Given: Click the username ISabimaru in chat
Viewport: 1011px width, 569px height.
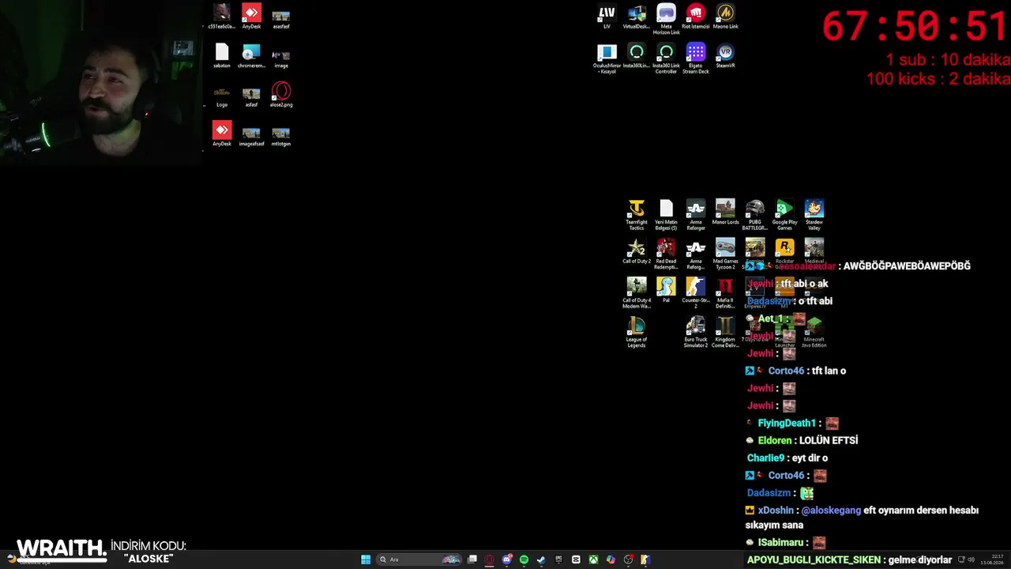Looking at the screenshot, I should [780, 543].
